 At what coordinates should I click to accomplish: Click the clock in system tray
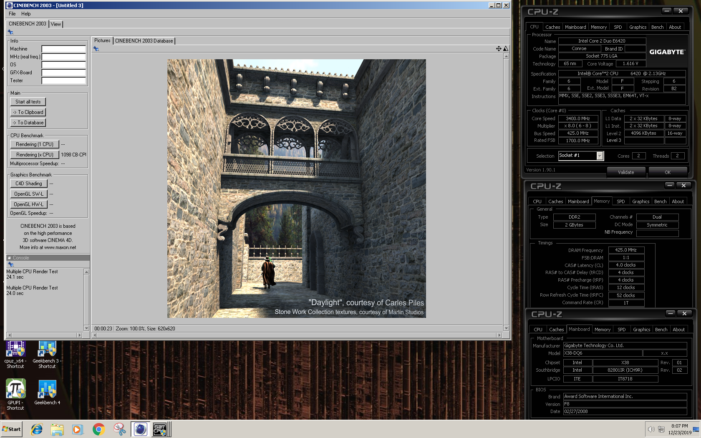tap(679, 429)
